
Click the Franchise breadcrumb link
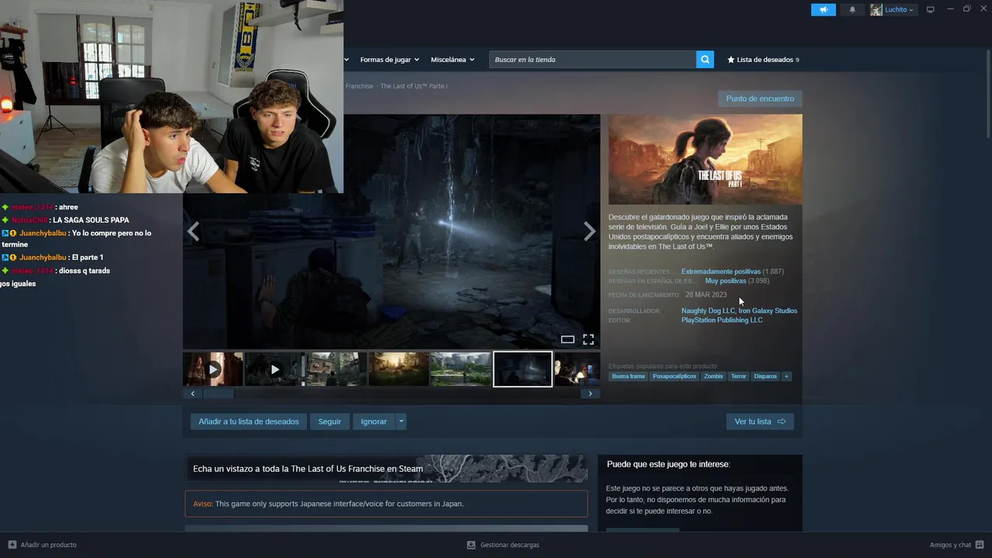point(359,86)
